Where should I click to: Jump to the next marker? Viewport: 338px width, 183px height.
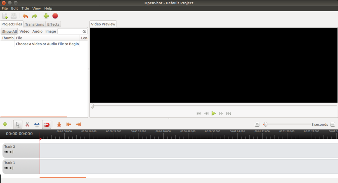click(x=79, y=124)
